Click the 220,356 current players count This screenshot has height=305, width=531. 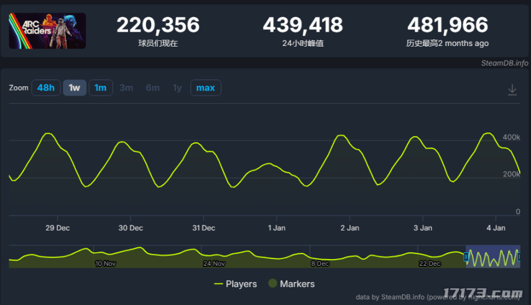pyautogui.click(x=158, y=25)
